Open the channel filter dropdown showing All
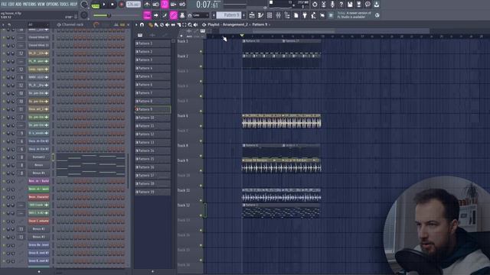The width and height of the screenshot is (490, 275). pyautogui.click(x=38, y=24)
